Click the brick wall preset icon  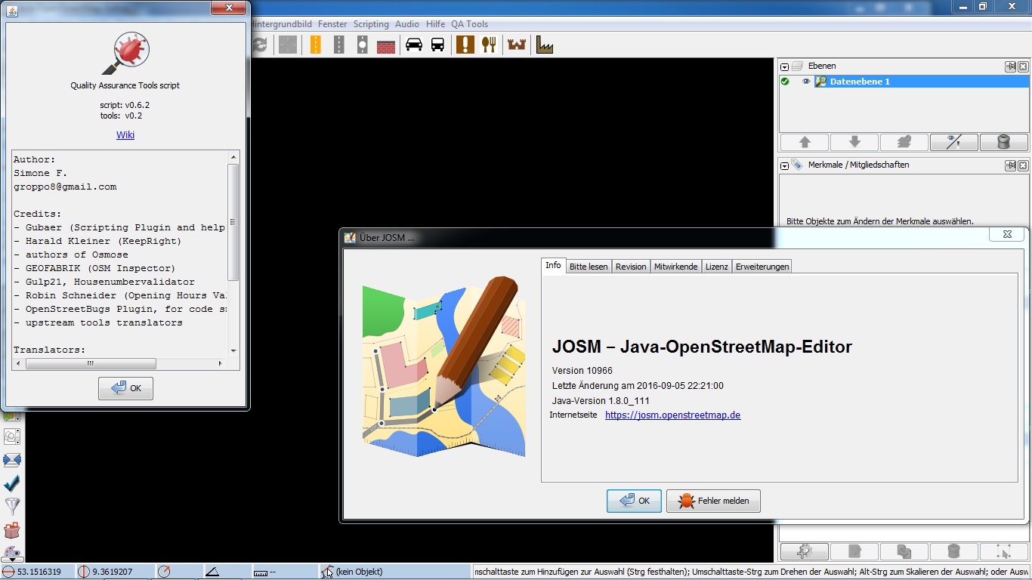pyautogui.click(x=386, y=45)
